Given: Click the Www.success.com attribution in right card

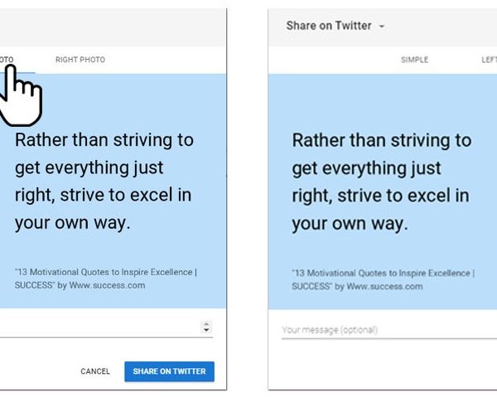Looking at the screenshot, I should [384, 286].
